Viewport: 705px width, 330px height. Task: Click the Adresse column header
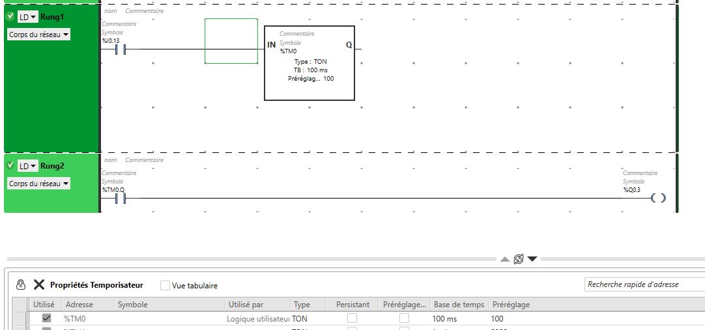pos(79,305)
